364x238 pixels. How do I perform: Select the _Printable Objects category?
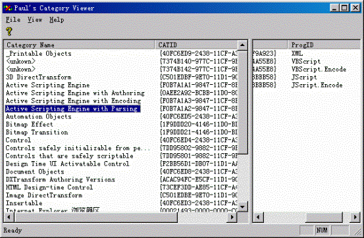coord(39,54)
